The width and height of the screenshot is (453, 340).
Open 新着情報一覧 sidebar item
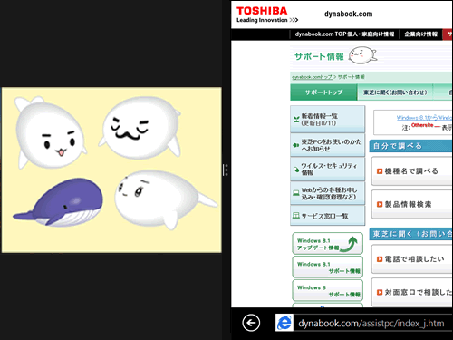pos(328,120)
